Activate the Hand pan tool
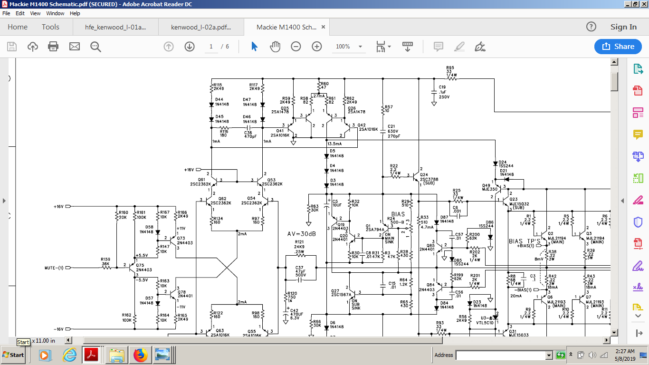649x365 pixels. pos(275,47)
